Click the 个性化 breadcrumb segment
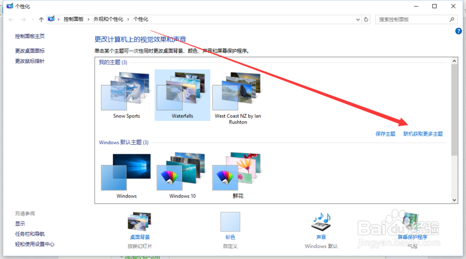Image resolution: width=466 pixels, height=259 pixels. coord(141,19)
